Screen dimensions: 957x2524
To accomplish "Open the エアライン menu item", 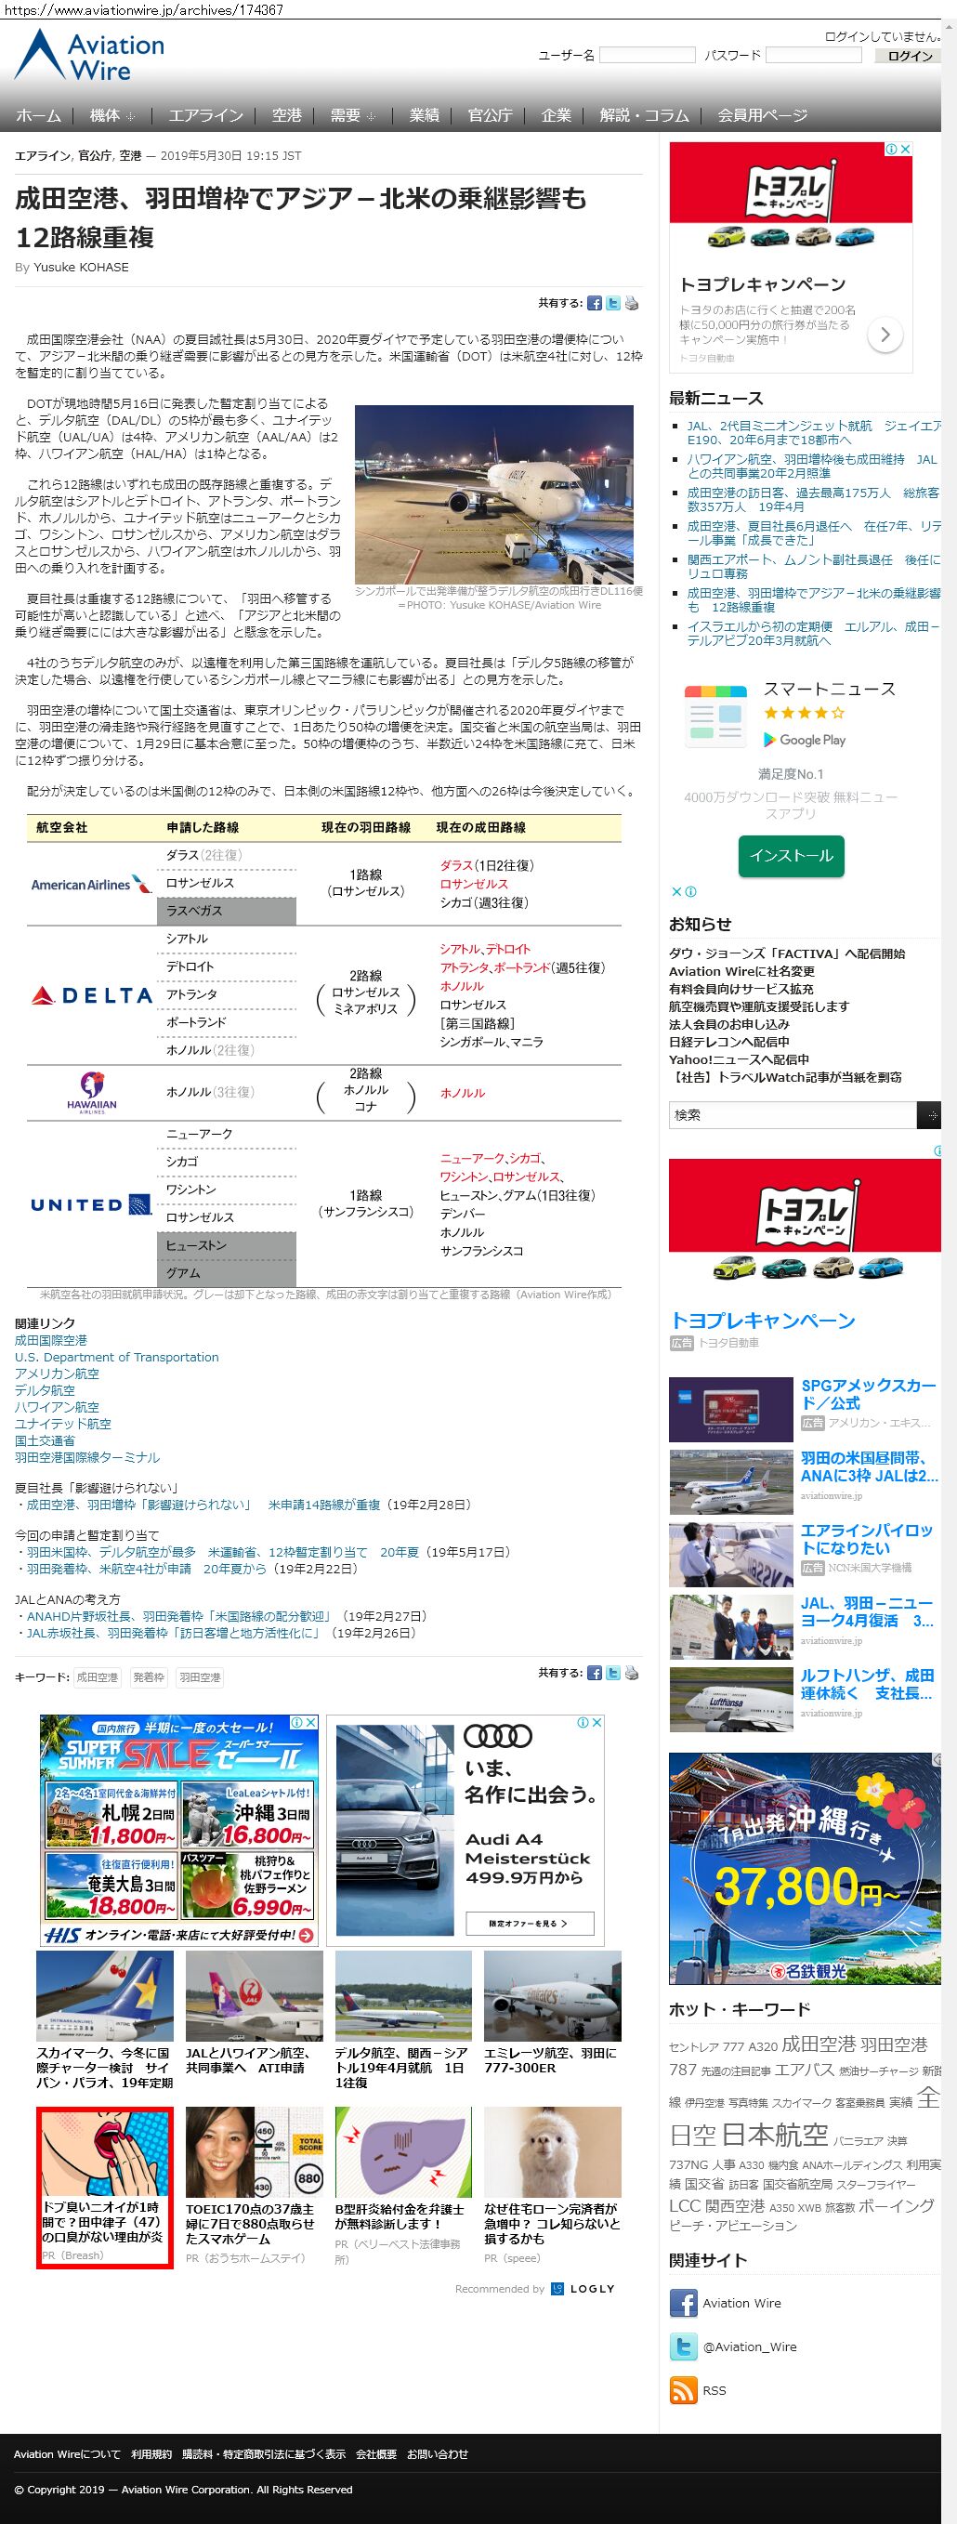I will (x=205, y=115).
